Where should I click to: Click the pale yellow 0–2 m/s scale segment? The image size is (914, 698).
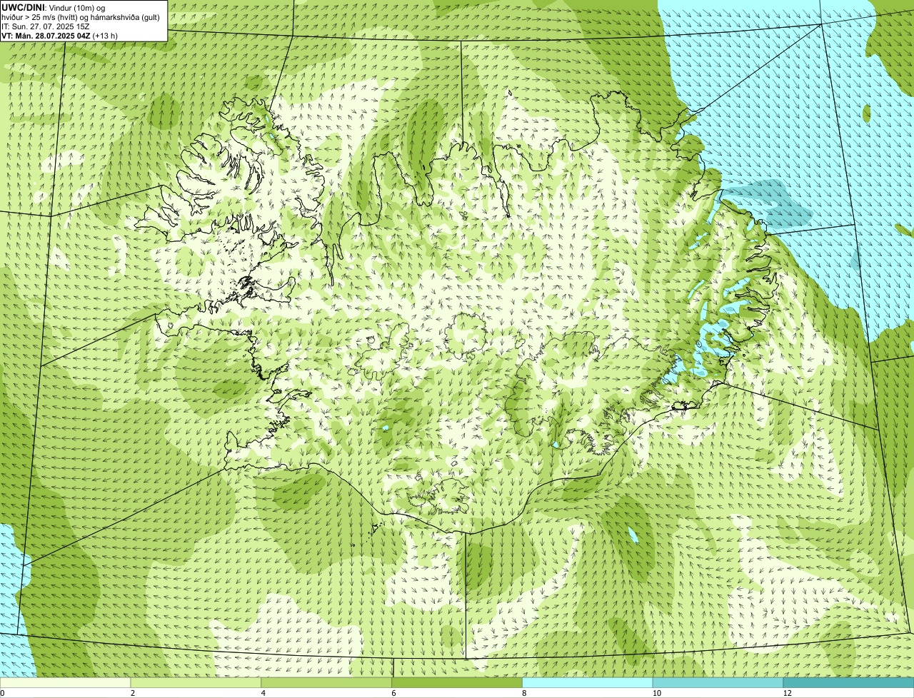coord(66,683)
